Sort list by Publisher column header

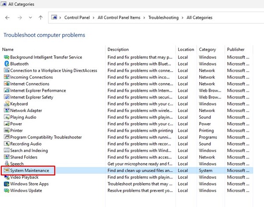236,50
